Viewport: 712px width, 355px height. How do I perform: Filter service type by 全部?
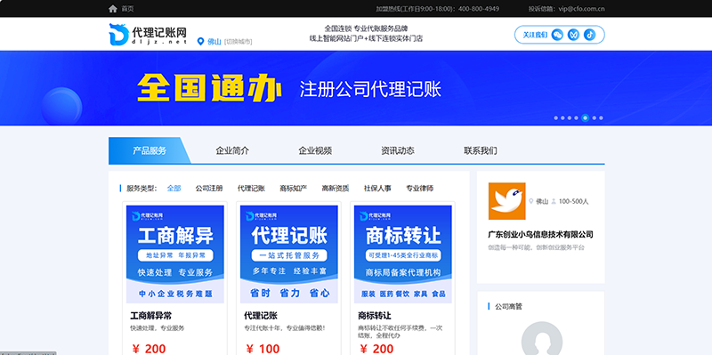point(174,188)
